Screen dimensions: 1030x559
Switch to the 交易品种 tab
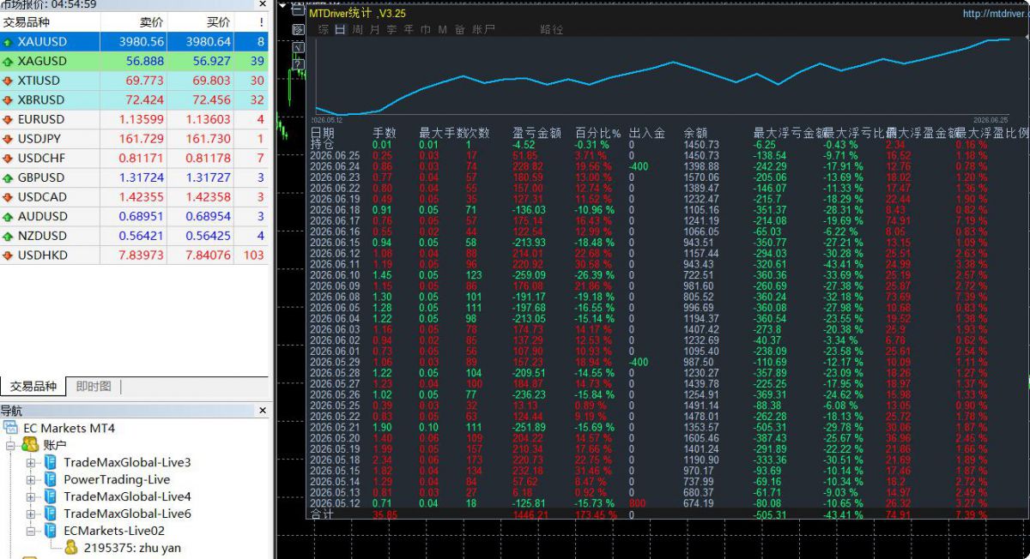(x=33, y=387)
